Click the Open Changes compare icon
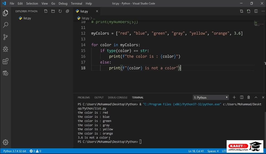266x154 pixels. (x=242, y=11)
